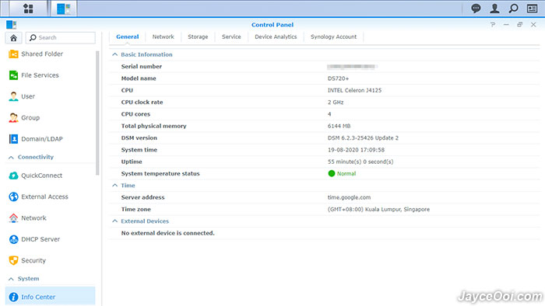Click the File Services icon
Image resolution: width=545 pixels, height=306 pixels.
pyautogui.click(x=13, y=75)
